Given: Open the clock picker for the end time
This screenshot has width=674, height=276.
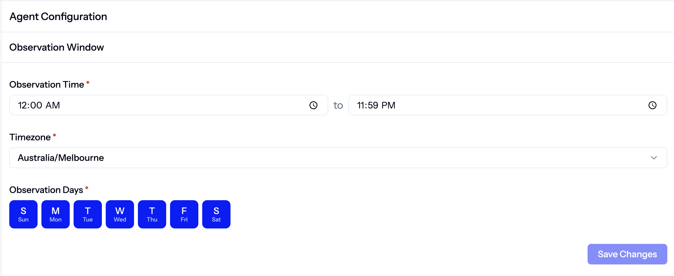Looking at the screenshot, I should (x=653, y=105).
